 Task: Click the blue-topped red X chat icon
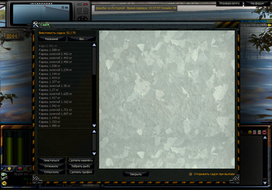tap(255, 132)
